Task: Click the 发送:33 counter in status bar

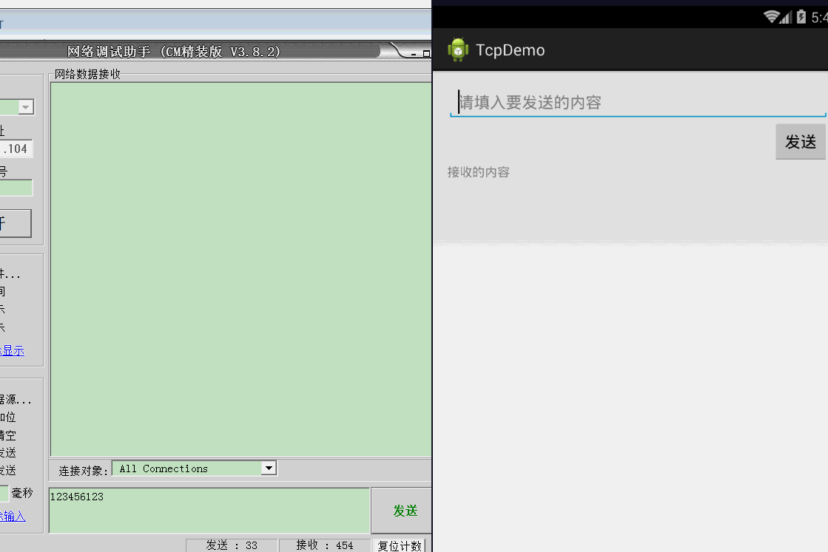Action: click(x=232, y=545)
